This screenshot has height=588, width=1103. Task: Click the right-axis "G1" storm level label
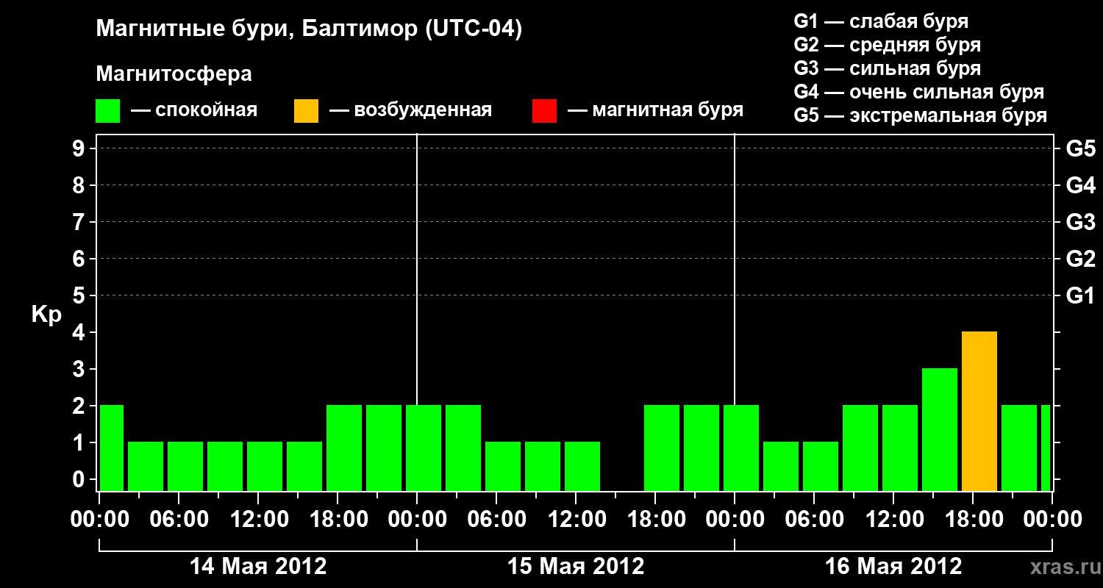tap(1080, 295)
